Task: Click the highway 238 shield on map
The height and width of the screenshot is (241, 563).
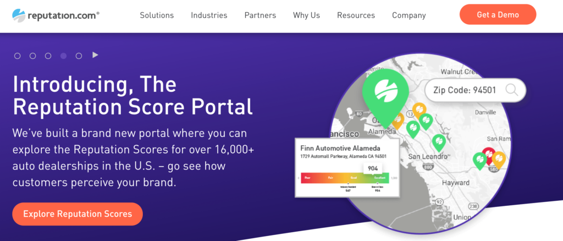Action: click(x=473, y=206)
